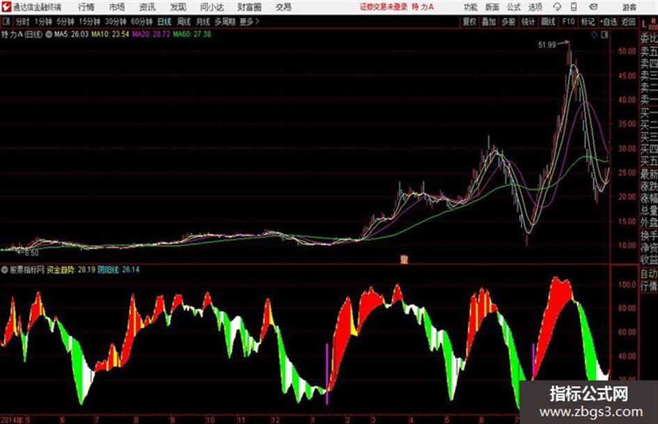Click the 画线 drawing tools button
Image resolution: width=658 pixels, height=424 pixels.
[548, 22]
